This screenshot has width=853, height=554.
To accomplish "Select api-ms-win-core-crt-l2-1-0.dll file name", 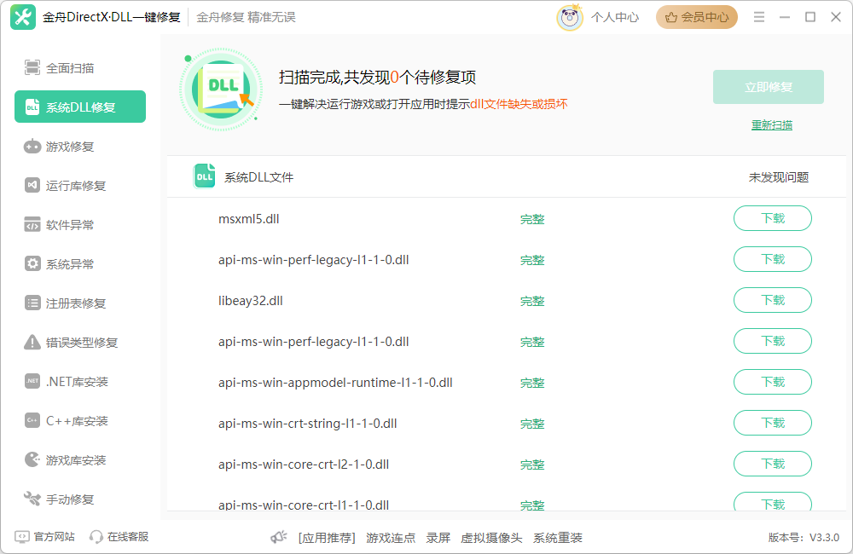I will pyautogui.click(x=304, y=465).
